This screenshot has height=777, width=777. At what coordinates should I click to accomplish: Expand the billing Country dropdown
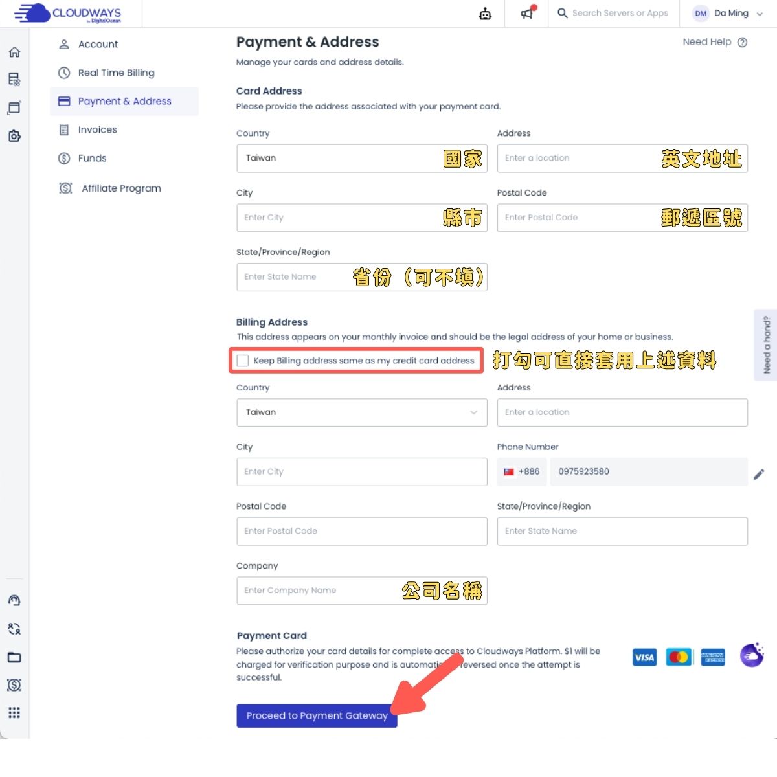361,412
